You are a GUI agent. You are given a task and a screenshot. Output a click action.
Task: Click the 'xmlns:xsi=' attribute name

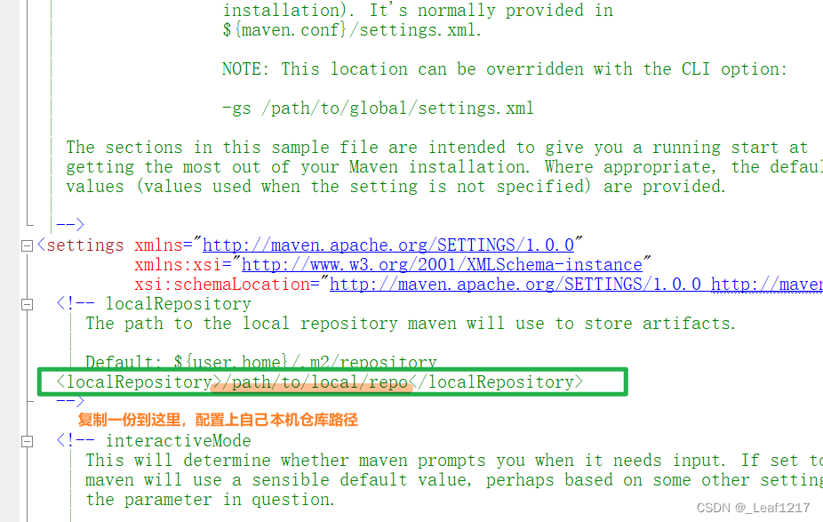183,265
